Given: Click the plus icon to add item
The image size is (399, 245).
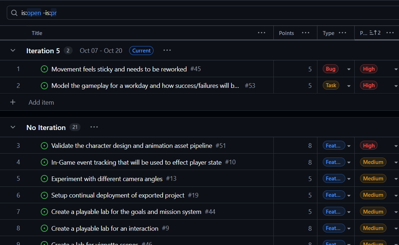Looking at the screenshot, I should pos(13,102).
